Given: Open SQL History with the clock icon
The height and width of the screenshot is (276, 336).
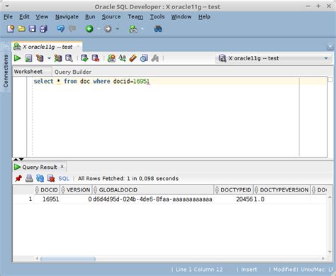Looking at the screenshot, I should click(x=144, y=58).
